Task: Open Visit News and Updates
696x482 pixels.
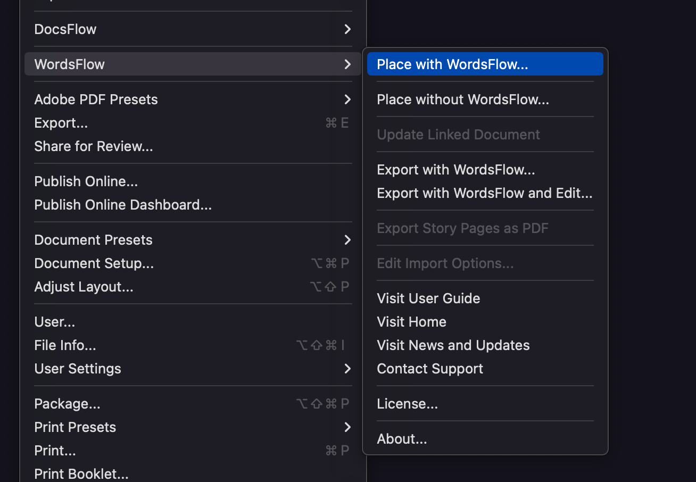Action: [453, 345]
